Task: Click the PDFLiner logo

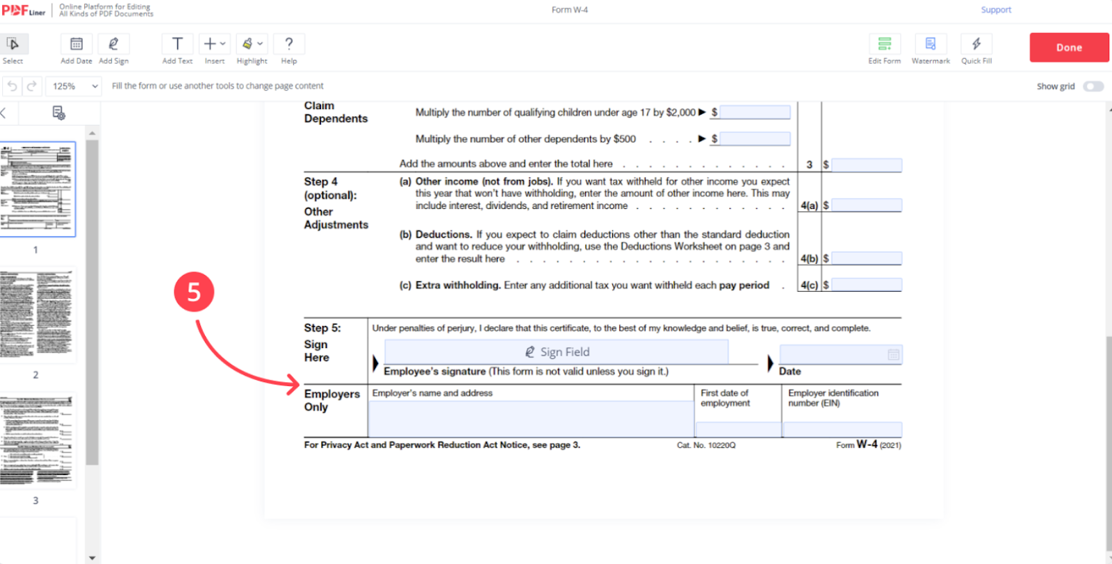Action: [x=24, y=10]
